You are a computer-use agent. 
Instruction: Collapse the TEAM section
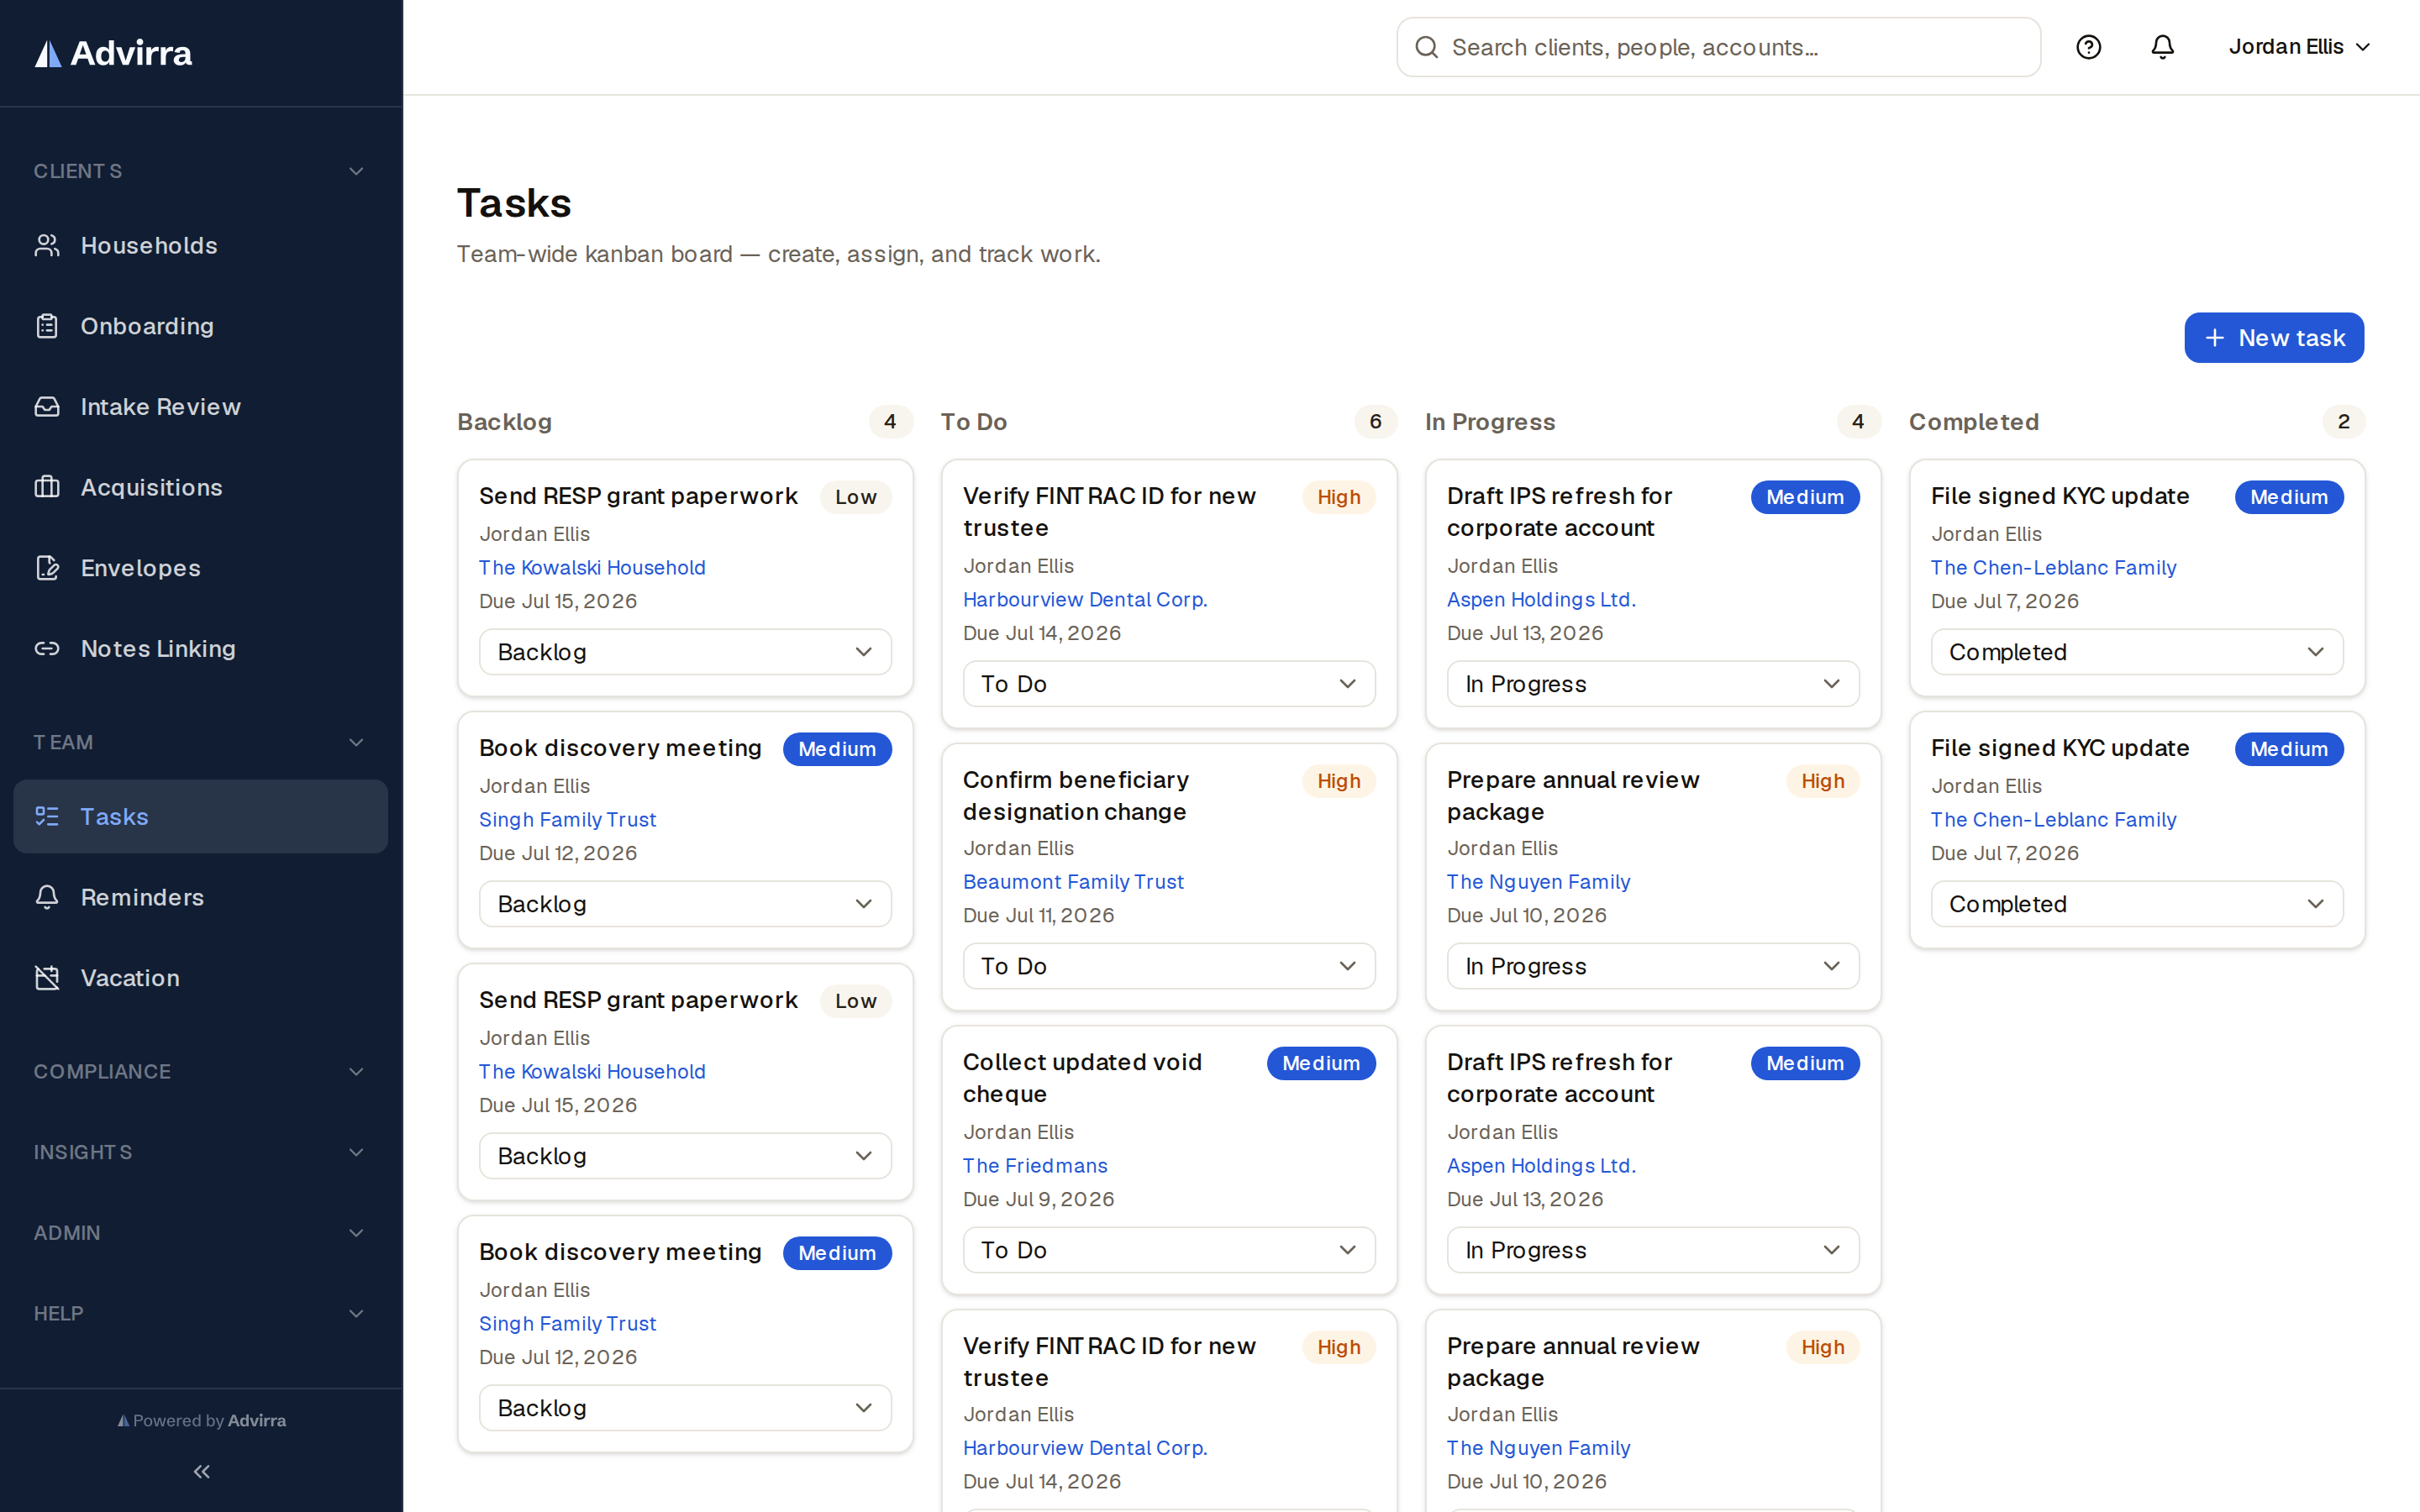point(201,742)
